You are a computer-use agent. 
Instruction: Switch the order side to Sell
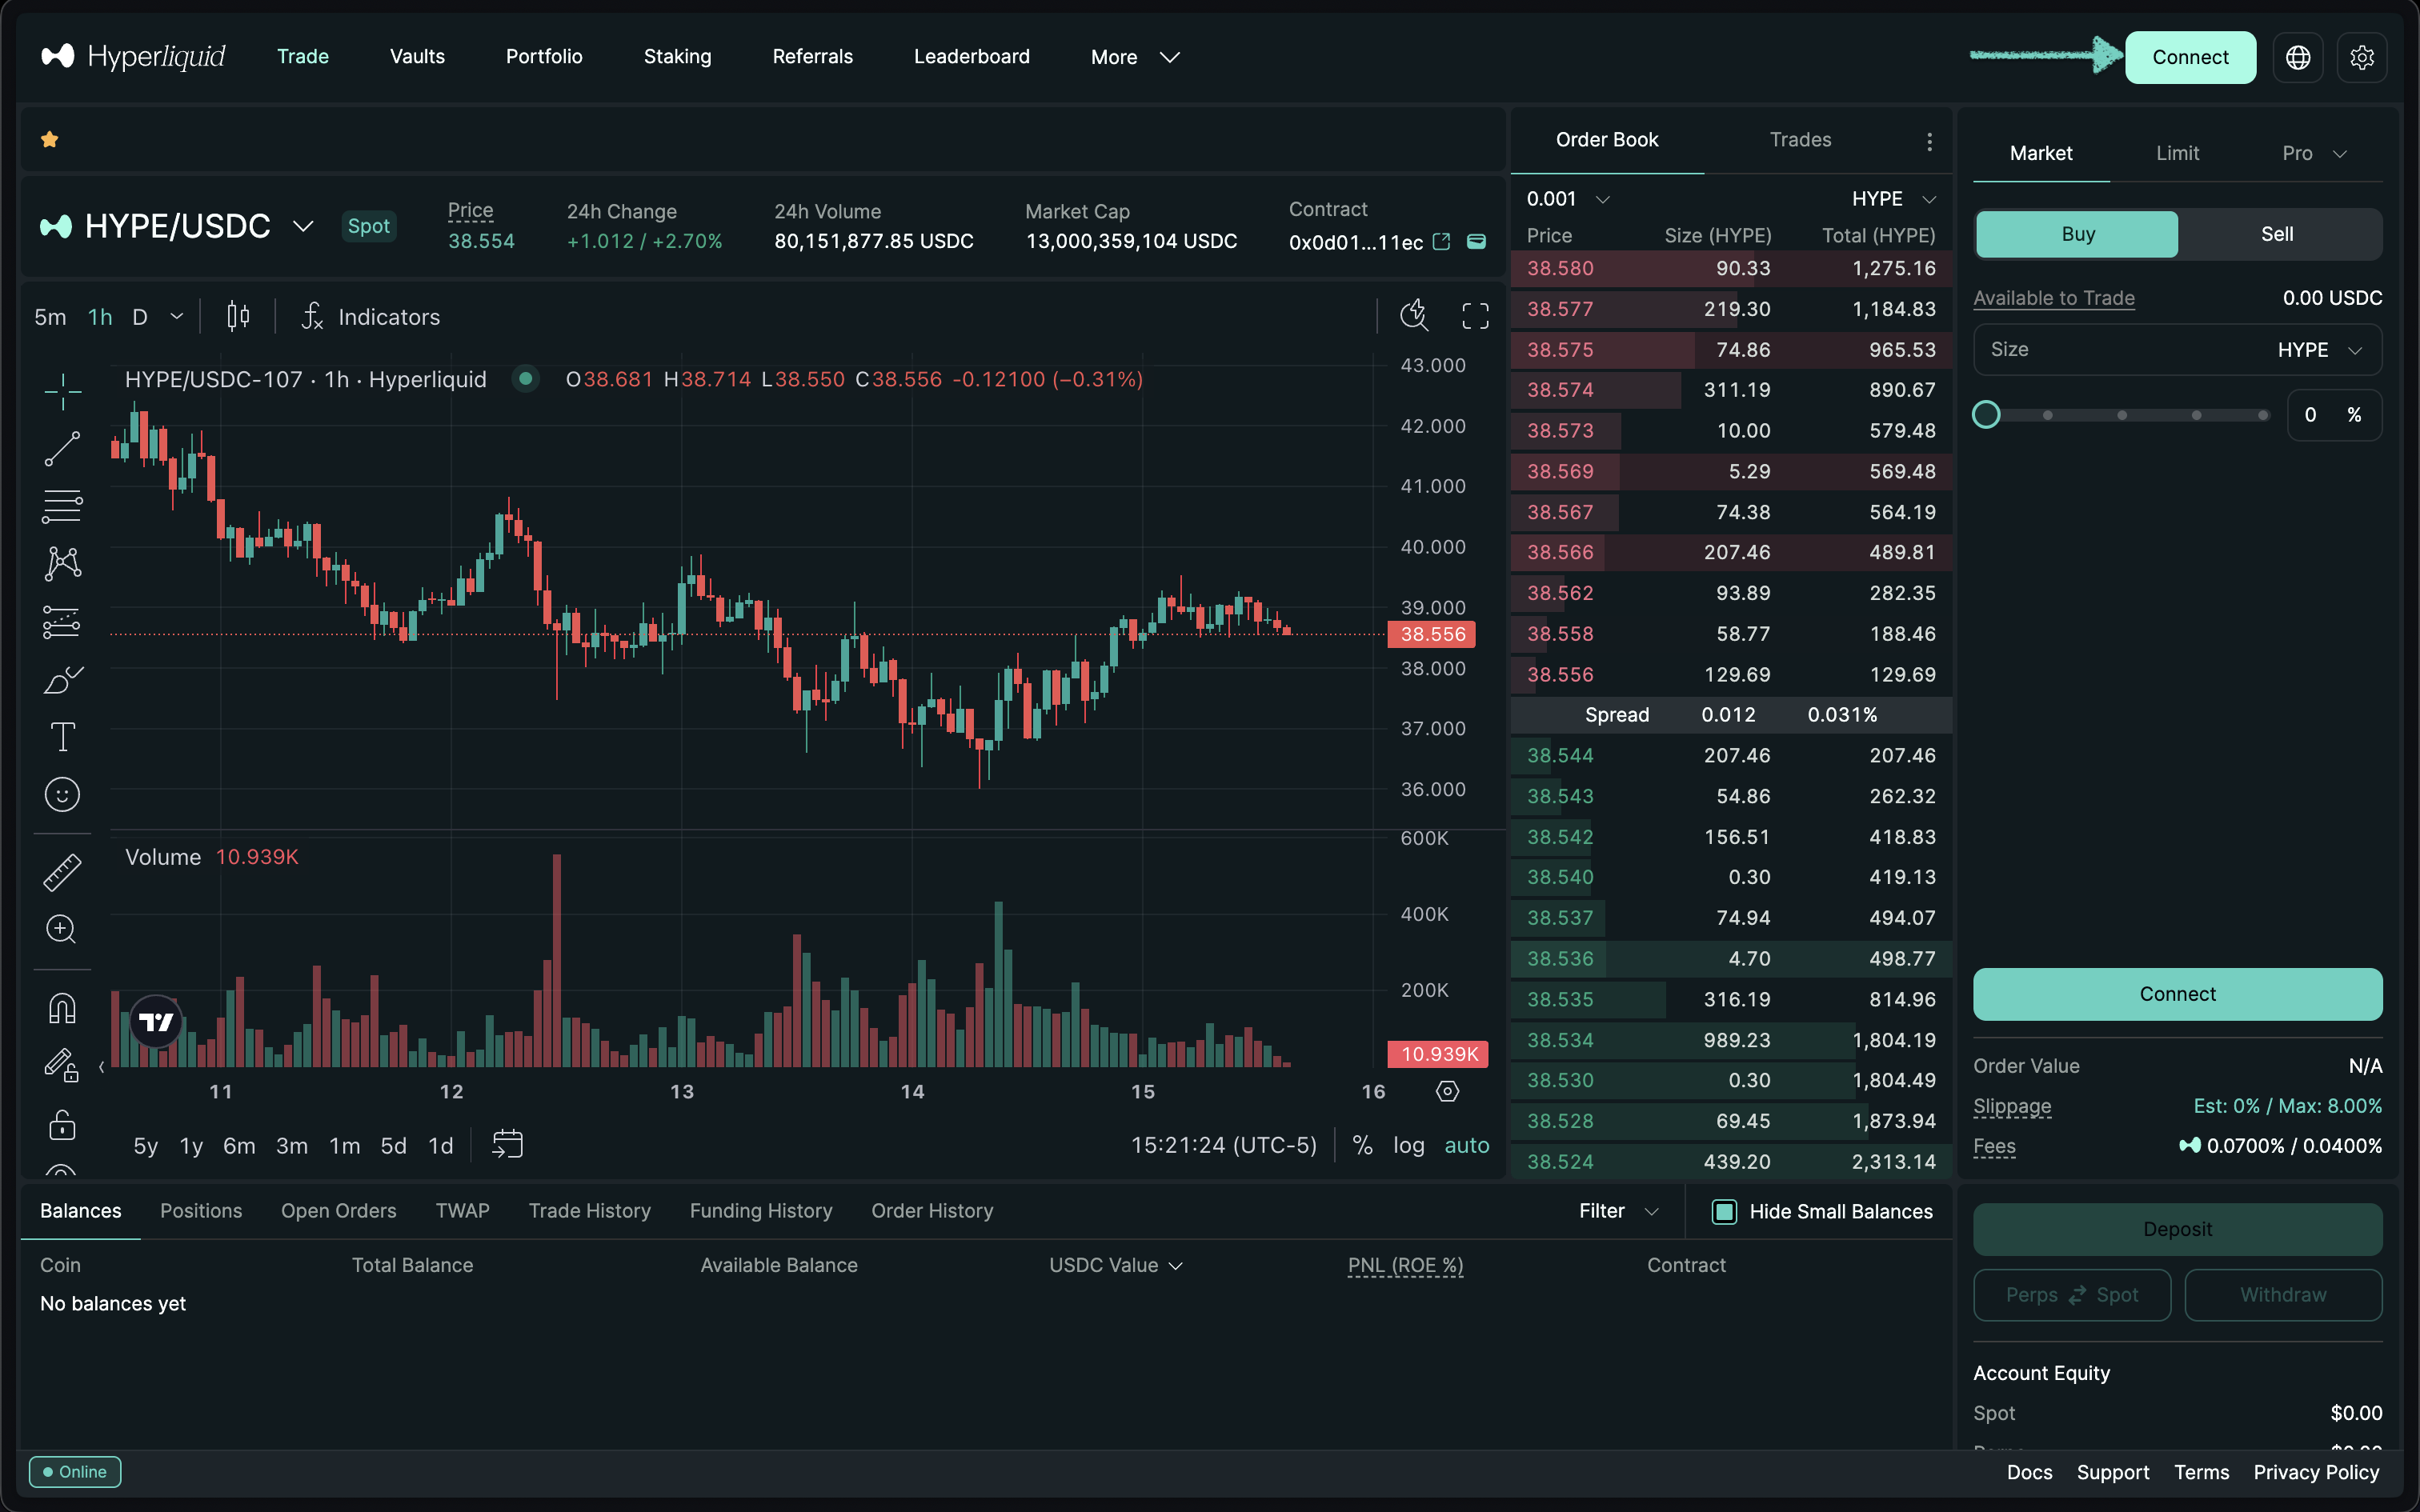click(x=2277, y=233)
